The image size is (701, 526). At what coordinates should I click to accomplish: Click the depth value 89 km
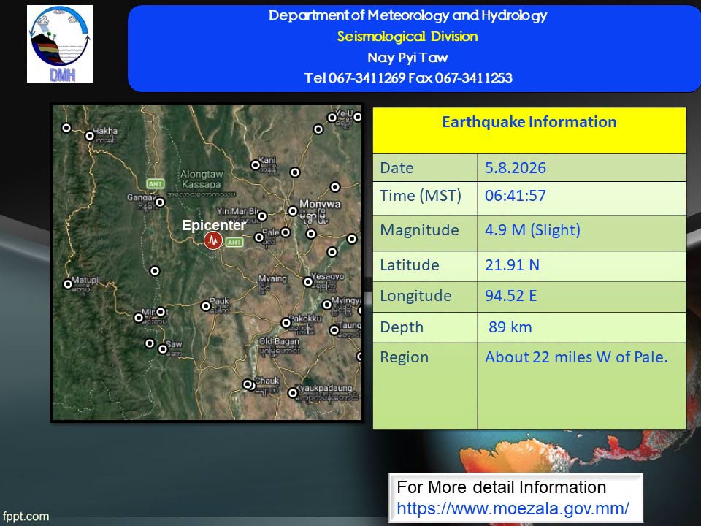(x=510, y=327)
